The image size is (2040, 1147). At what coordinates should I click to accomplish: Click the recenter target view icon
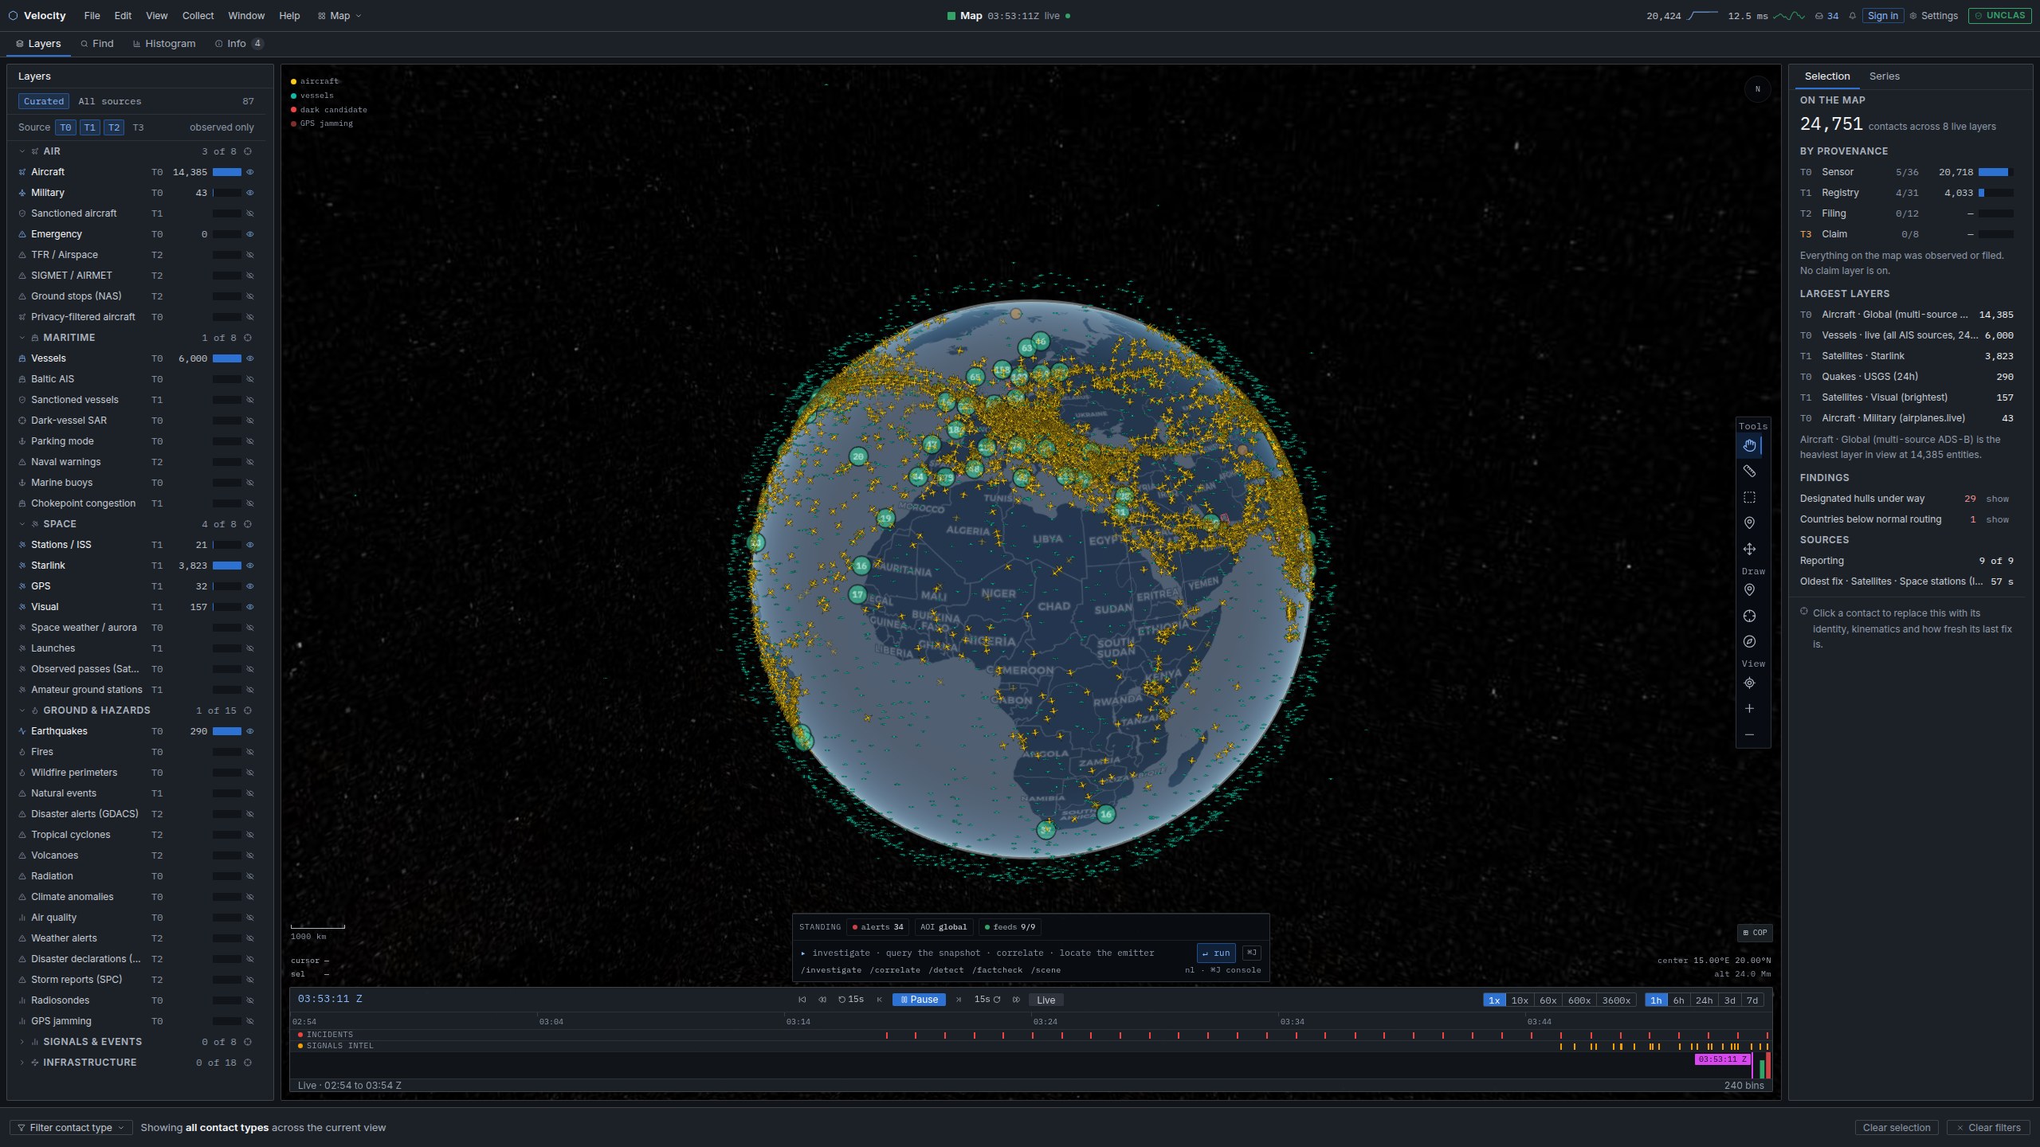[x=1749, y=683]
